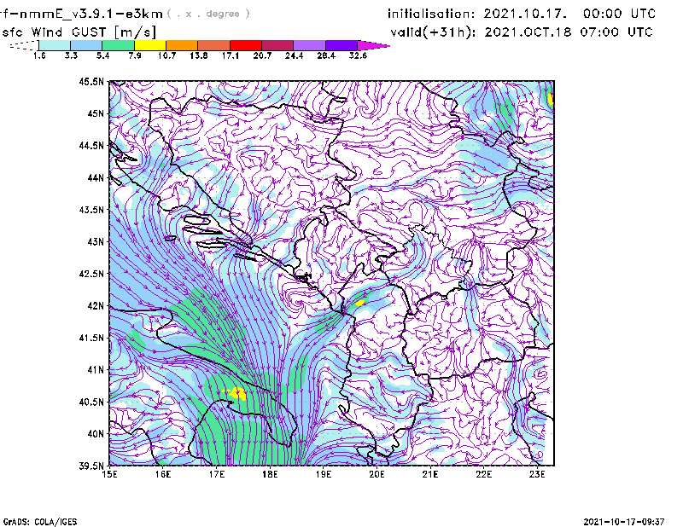The height and width of the screenshot is (527, 683).
Task: Click the '40N' latitude label
Action: pyautogui.click(x=96, y=434)
